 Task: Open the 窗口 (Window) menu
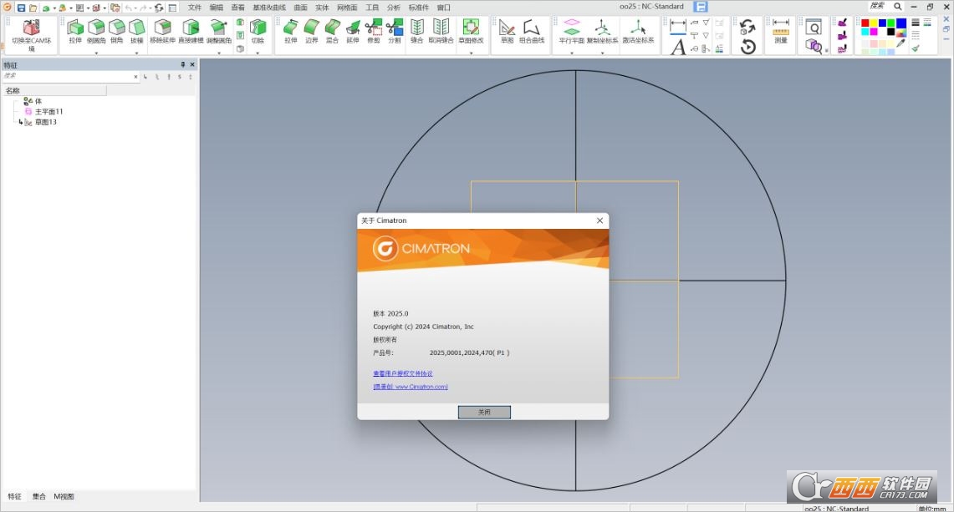point(444,8)
